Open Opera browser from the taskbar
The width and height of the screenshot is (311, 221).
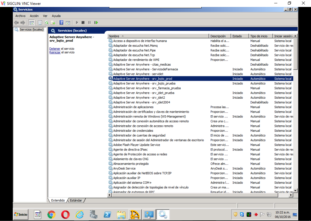click(x=66, y=214)
